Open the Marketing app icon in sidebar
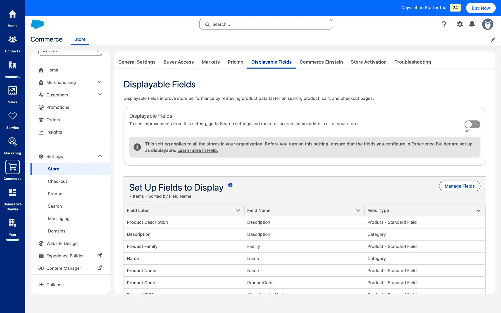The height and width of the screenshot is (313, 501). pyautogui.click(x=13, y=146)
